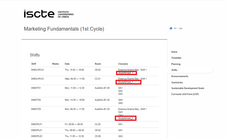Click shift 04803PL02
The width and height of the screenshot is (228, 138).
[37, 136]
